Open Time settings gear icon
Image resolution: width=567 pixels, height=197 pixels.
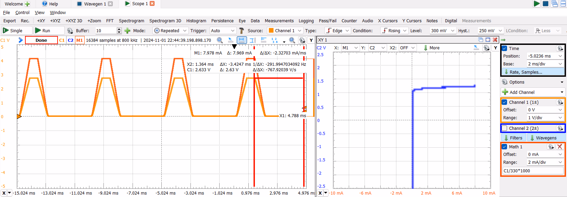tap(560, 48)
